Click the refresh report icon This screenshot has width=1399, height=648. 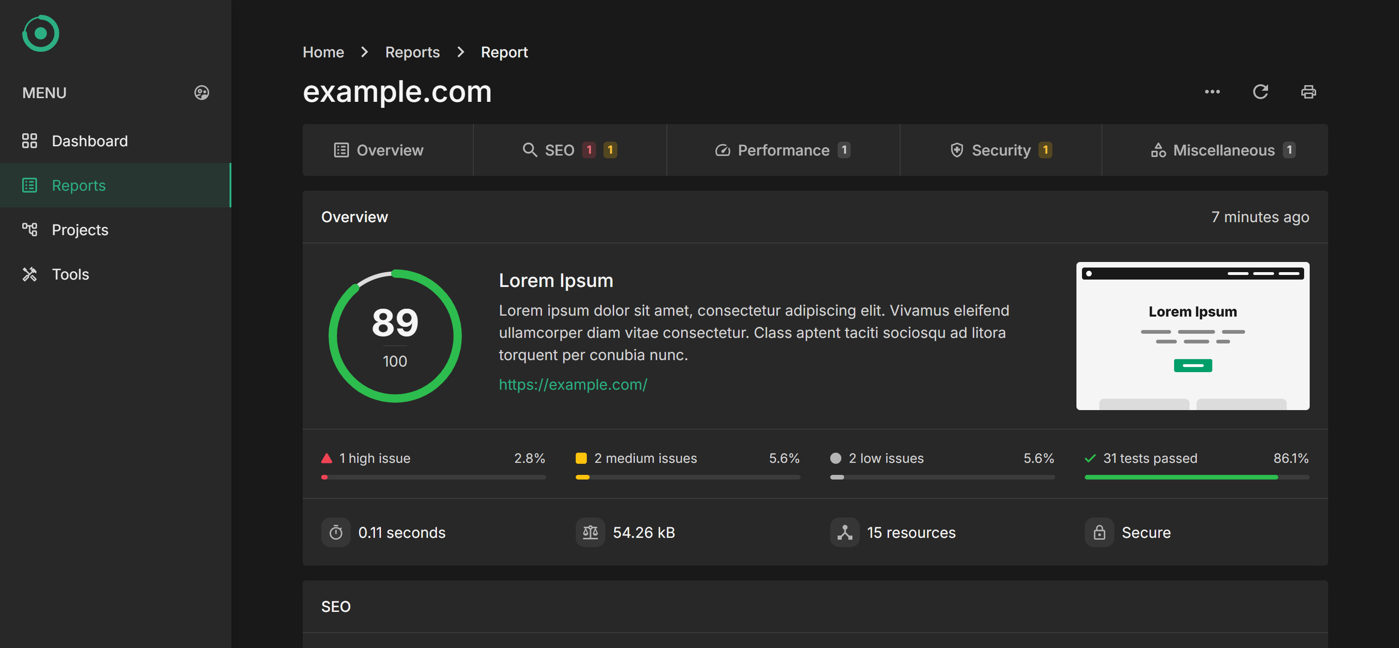tap(1261, 91)
